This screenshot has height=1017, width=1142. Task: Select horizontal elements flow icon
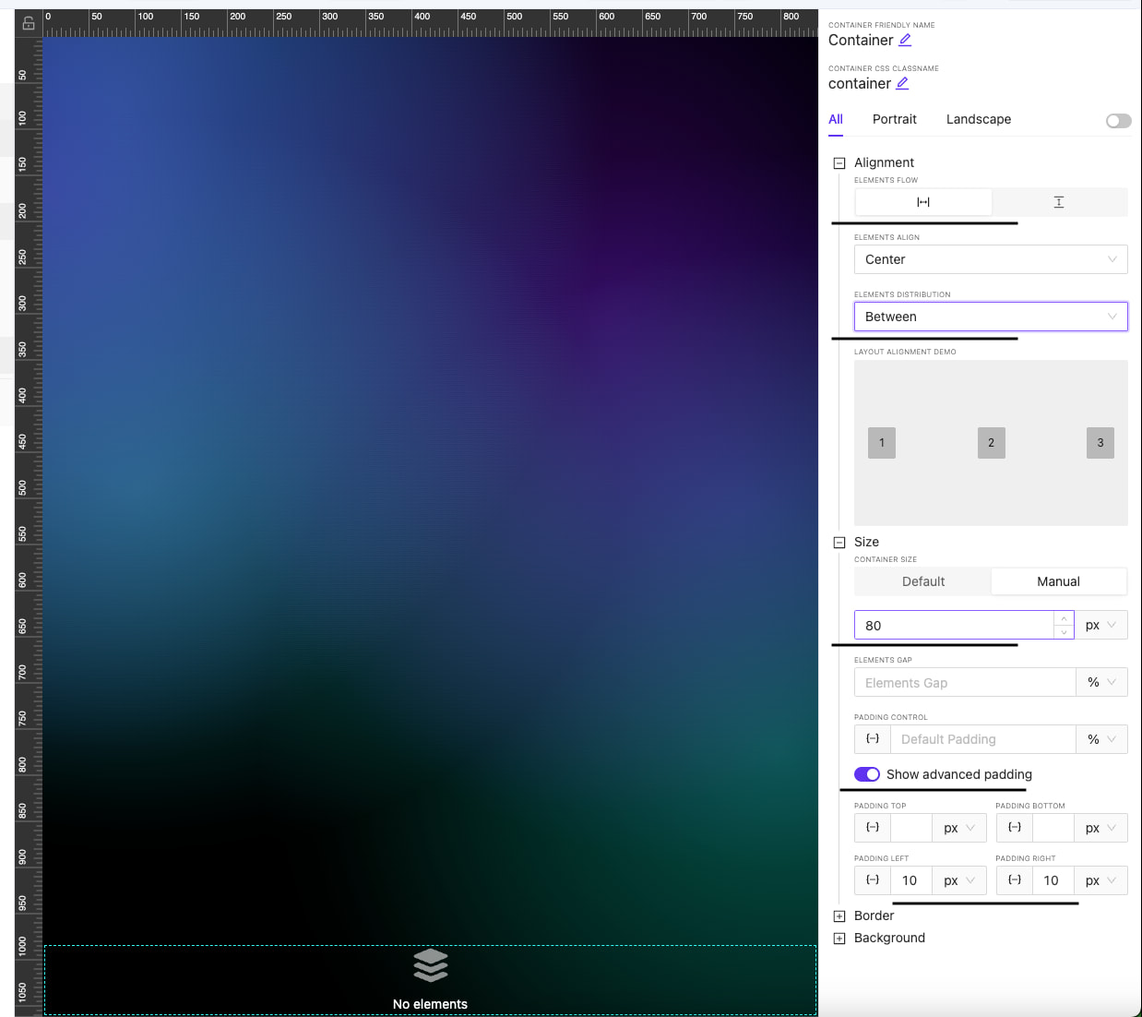922,202
